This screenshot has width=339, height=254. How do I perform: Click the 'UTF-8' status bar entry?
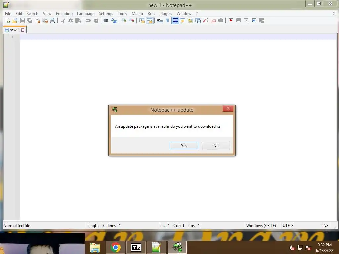(288, 226)
